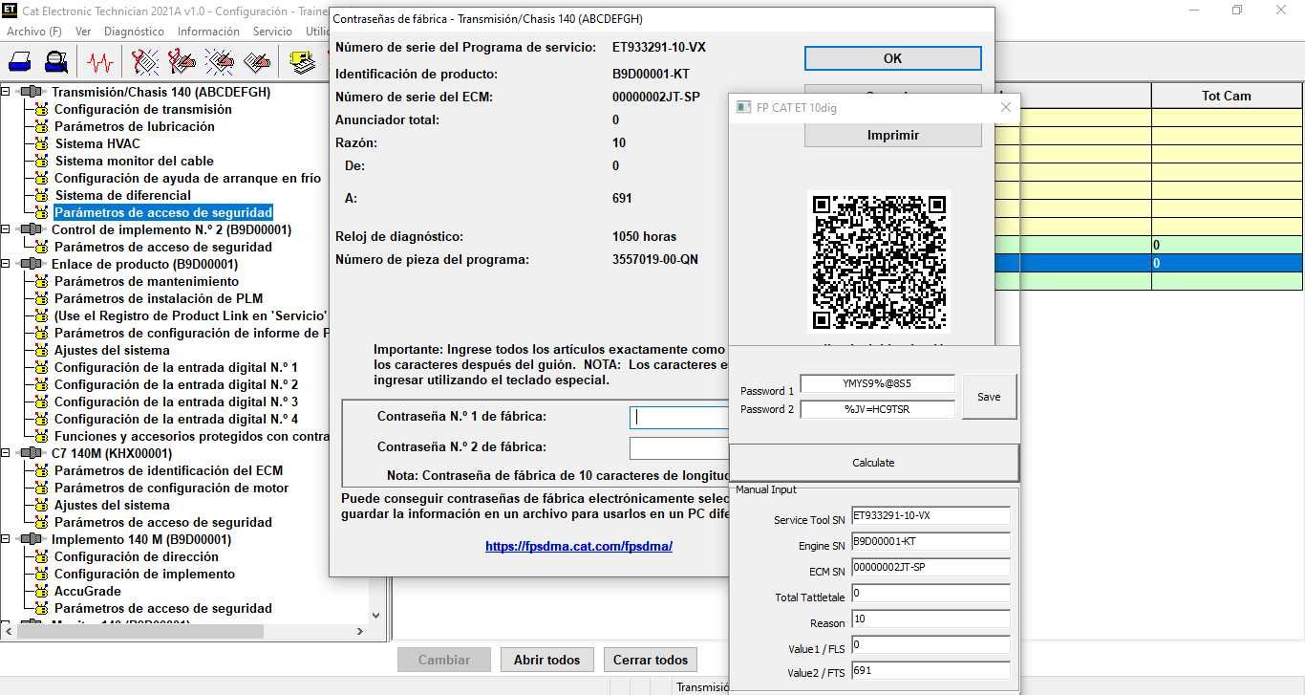Open the ECM Summary toolbar icon

click(303, 63)
